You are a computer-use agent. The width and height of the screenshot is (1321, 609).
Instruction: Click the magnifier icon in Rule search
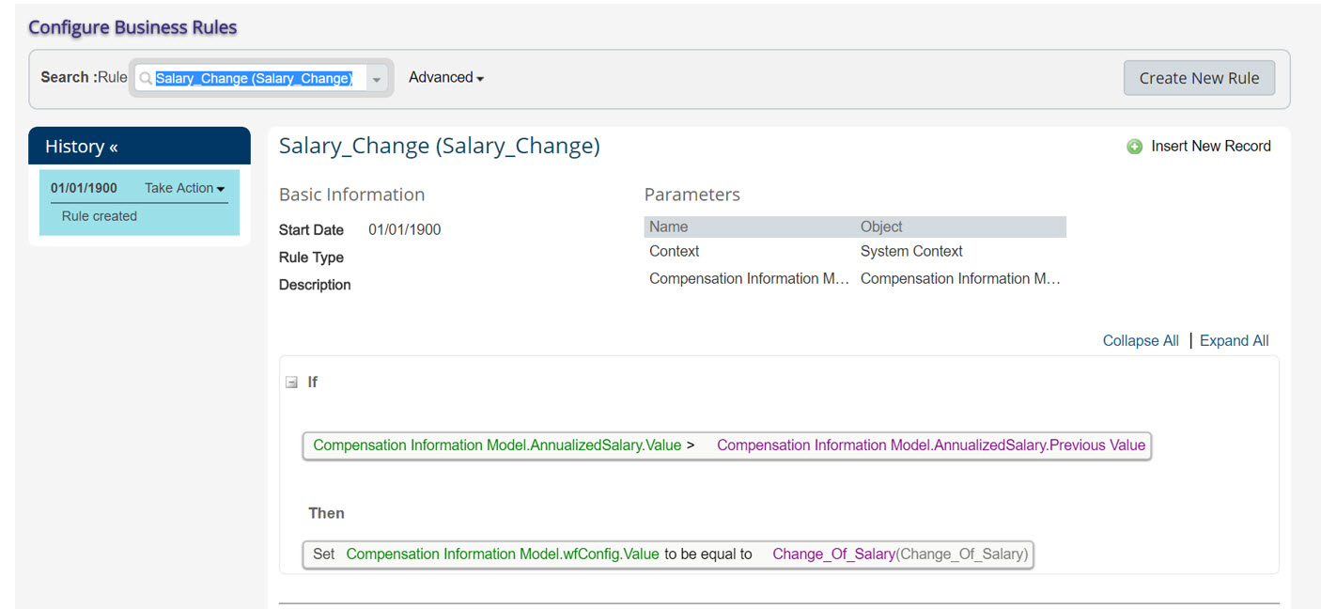tap(146, 79)
